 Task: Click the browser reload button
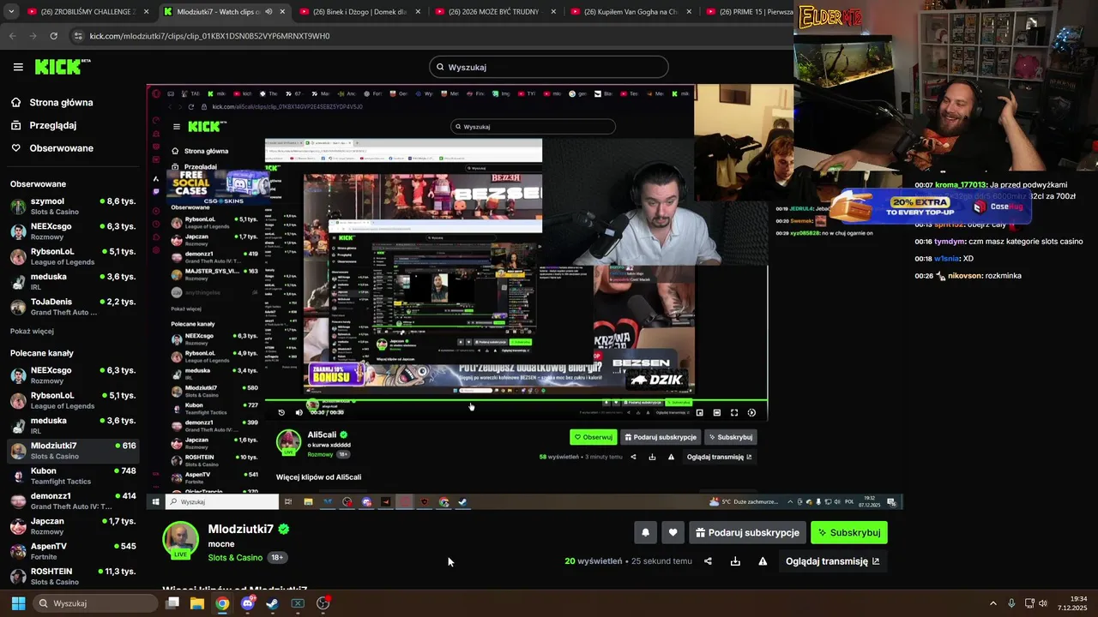[53, 36]
